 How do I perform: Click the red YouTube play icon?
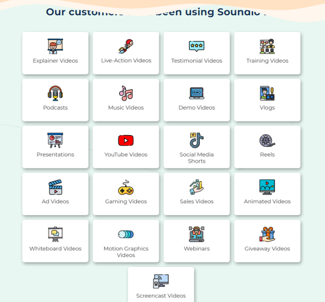126,141
